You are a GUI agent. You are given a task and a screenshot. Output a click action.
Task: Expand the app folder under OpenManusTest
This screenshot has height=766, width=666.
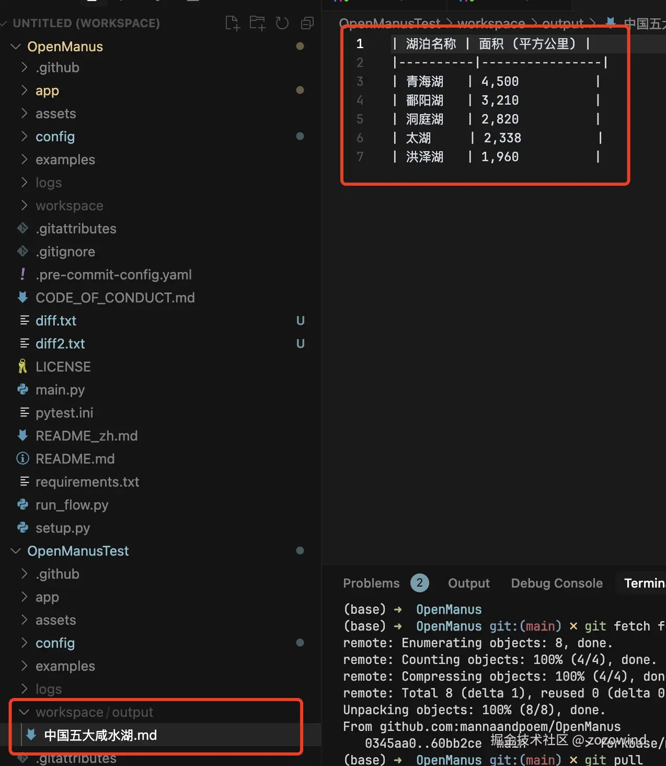(24, 597)
